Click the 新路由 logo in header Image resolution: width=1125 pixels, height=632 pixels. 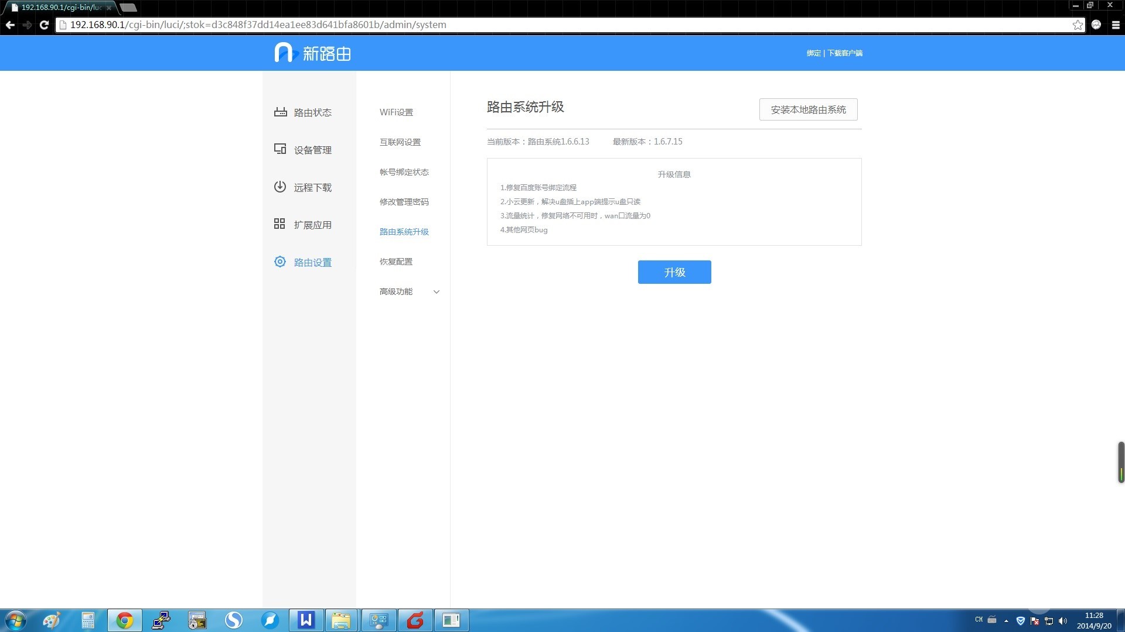(x=312, y=53)
